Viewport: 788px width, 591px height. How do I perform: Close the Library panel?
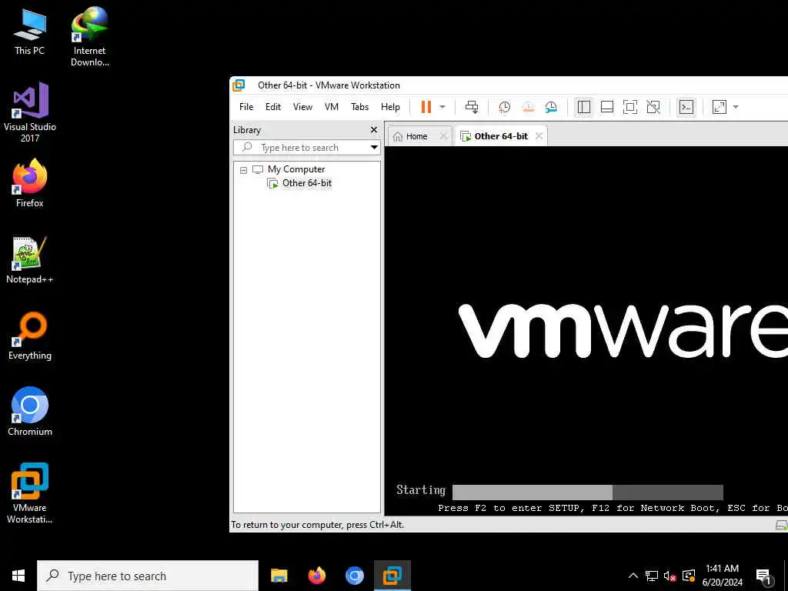[x=373, y=129]
